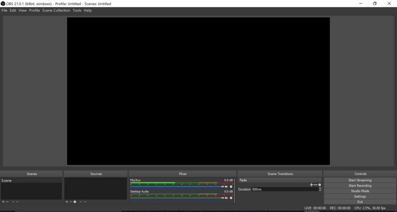Open the Tools menu
Screen dimensions: 397x212
coord(76,10)
